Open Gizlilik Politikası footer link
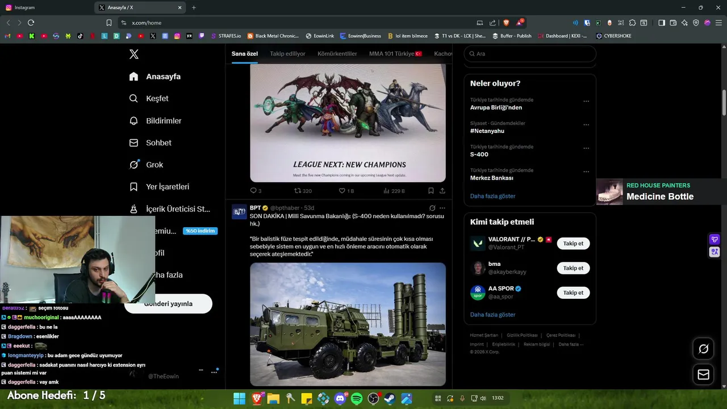The height and width of the screenshot is (409, 727). point(522,335)
